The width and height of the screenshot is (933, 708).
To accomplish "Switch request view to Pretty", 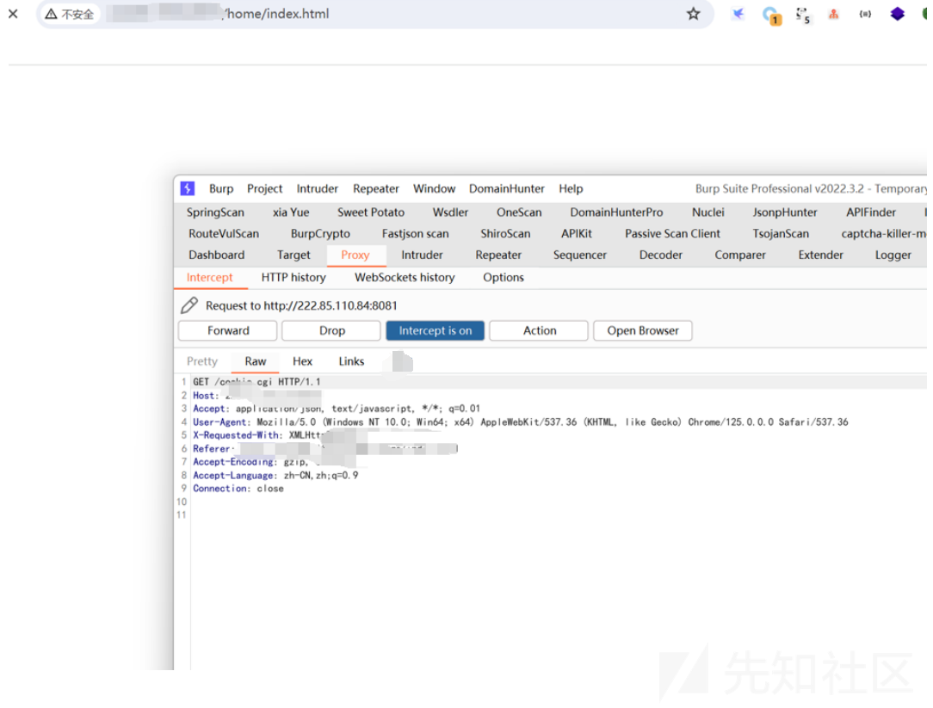I will click(x=202, y=361).
